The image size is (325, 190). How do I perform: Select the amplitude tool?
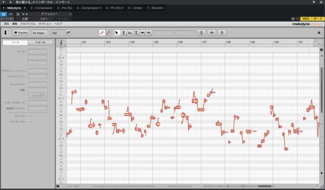coord(136,33)
